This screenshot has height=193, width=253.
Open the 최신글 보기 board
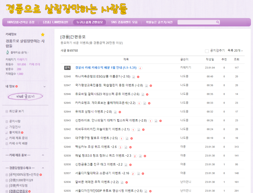17,111
